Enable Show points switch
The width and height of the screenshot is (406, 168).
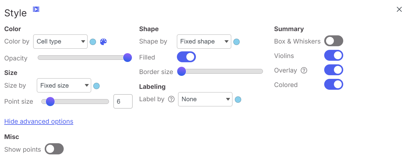(54, 149)
